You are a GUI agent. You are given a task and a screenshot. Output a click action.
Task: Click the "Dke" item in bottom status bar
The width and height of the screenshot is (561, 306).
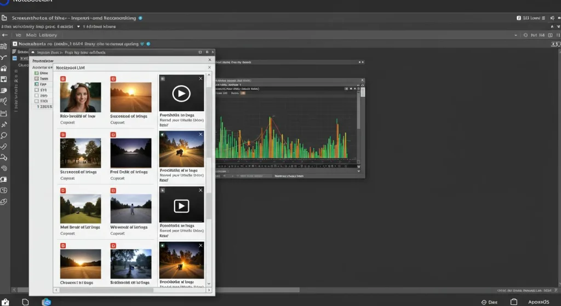[x=489, y=302]
